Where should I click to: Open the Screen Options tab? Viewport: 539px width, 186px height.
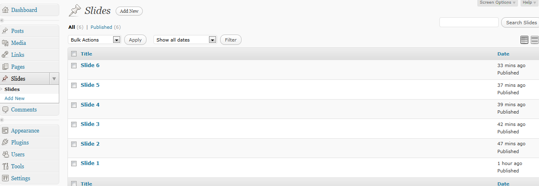[x=497, y=3]
